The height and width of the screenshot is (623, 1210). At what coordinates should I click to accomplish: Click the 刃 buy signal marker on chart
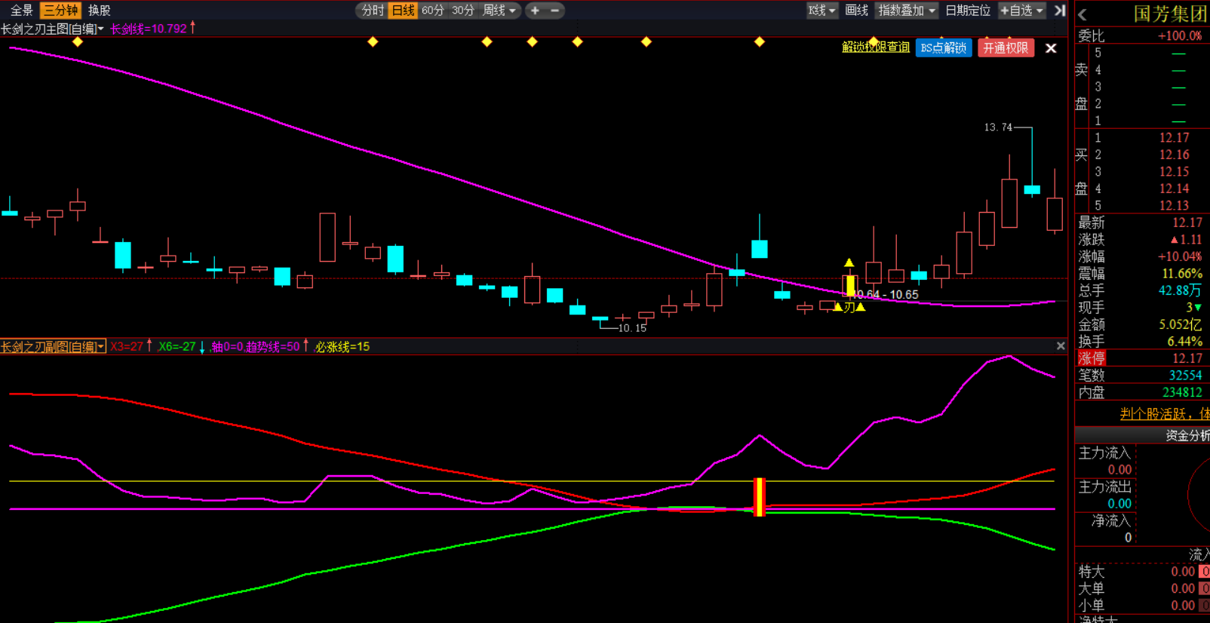[849, 307]
